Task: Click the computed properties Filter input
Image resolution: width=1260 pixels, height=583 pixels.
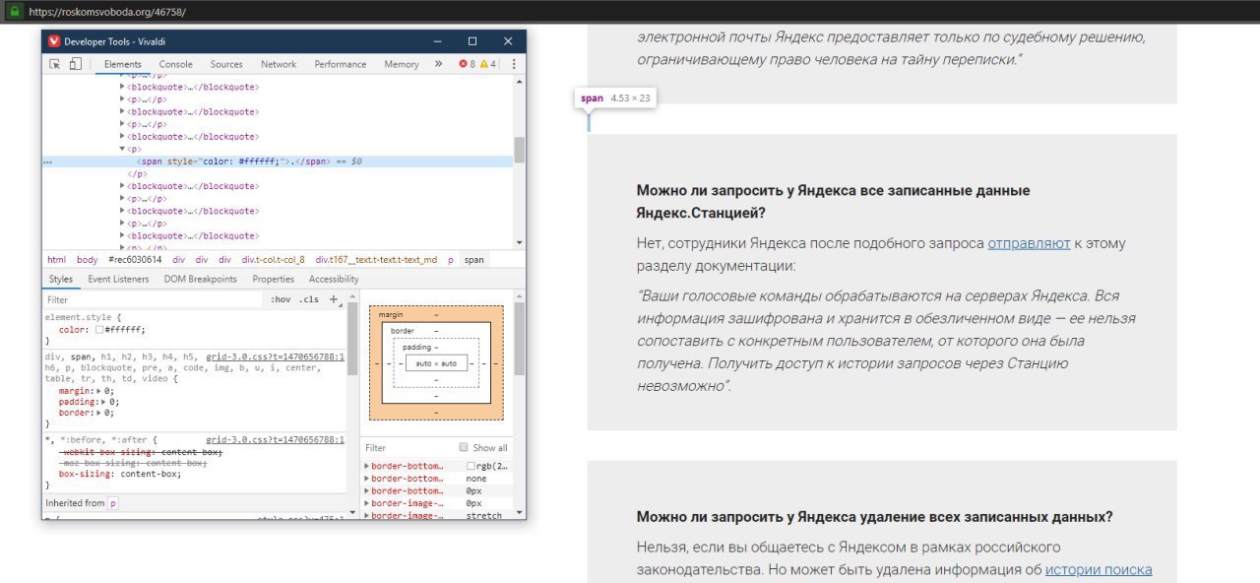Action: [x=409, y=447]
